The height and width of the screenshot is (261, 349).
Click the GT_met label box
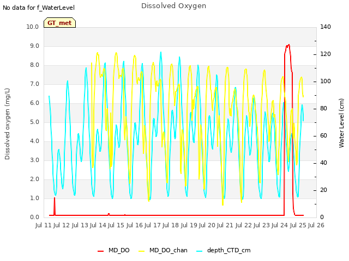click(x=59, y=23)
